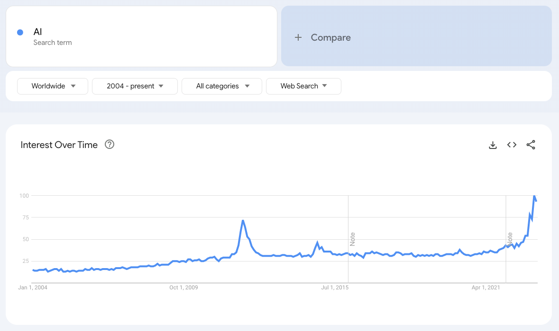Open the 2004 - present time range dropdown
Viewport: 559px width, 331px height.
[135, 86]
